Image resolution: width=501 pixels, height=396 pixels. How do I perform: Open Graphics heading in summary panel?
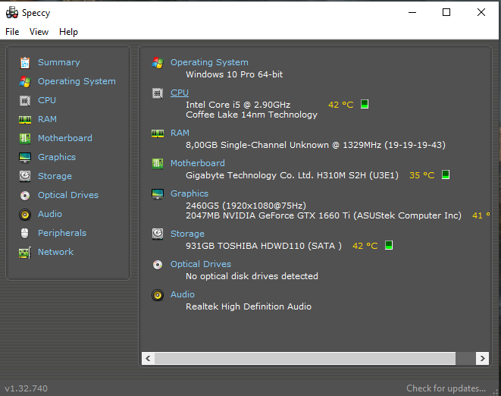189,193
